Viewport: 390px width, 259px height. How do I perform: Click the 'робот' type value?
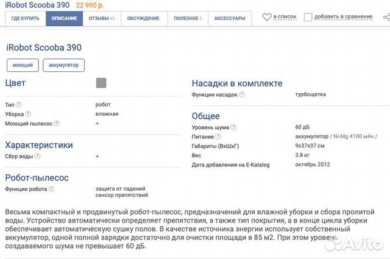103,104
